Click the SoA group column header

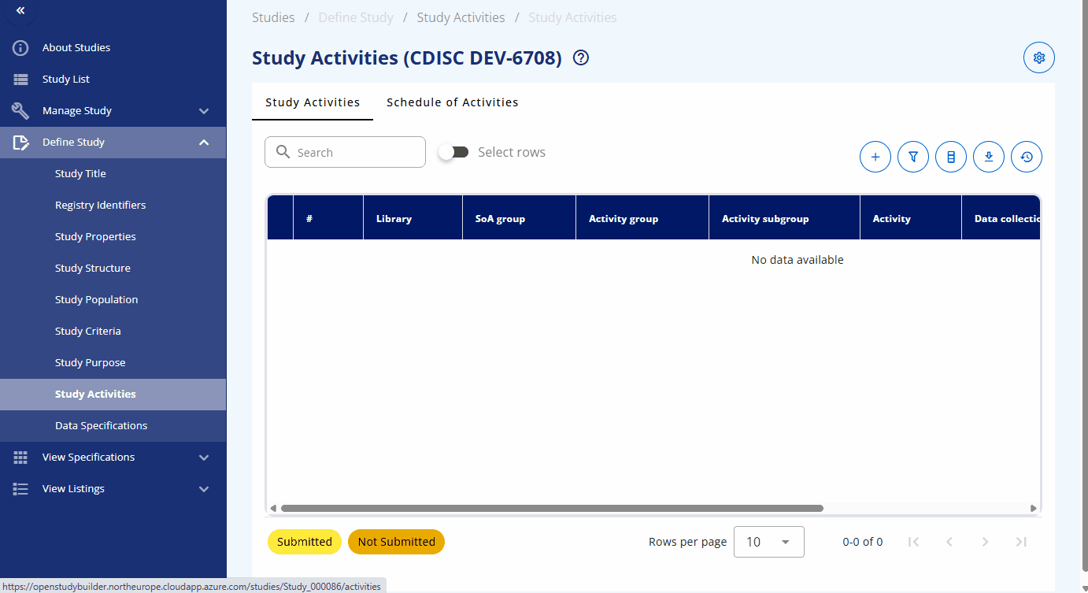(x=519, y=218)
